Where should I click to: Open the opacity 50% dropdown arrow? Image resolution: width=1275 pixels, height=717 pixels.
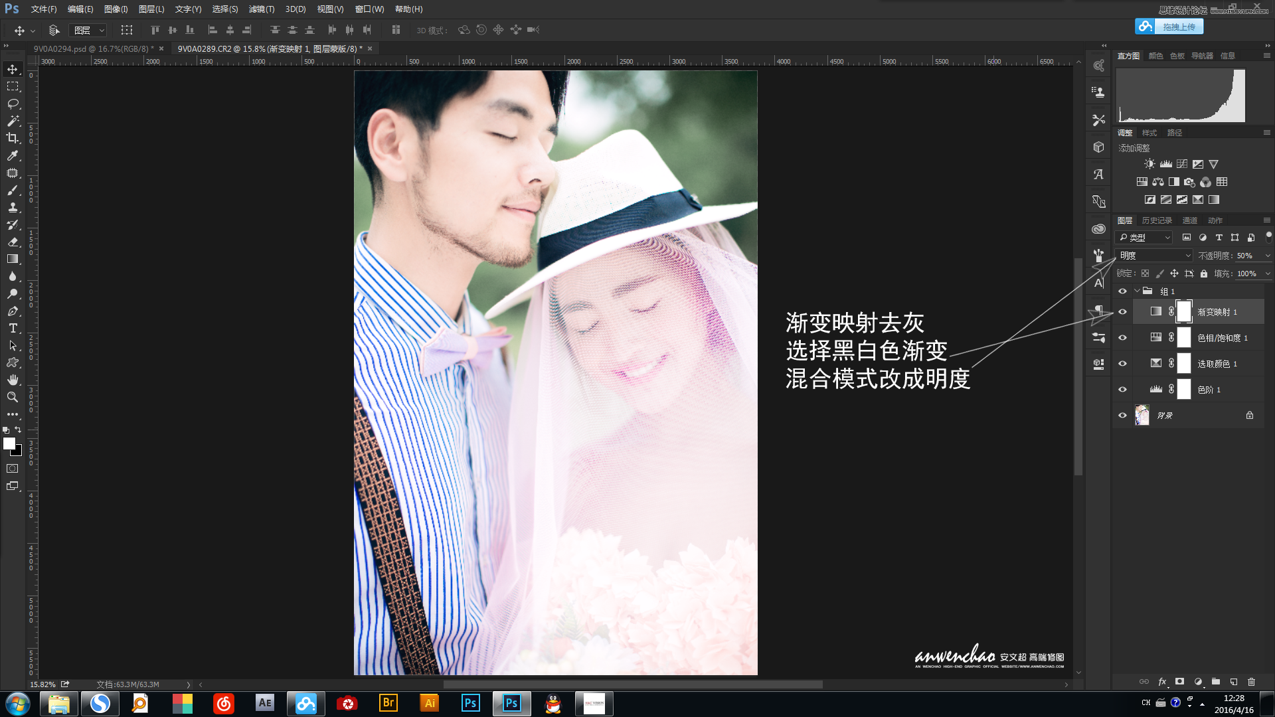[1267, 256]
